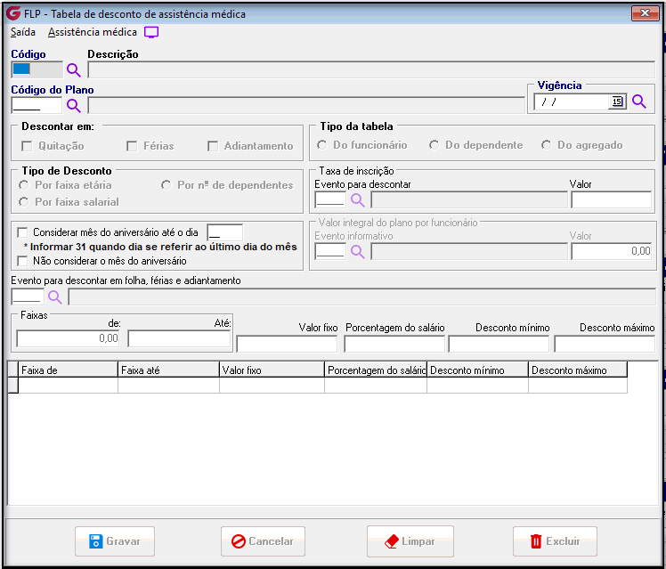Open the Saída menu
The image size is (666, 569).
click(23, 32)
